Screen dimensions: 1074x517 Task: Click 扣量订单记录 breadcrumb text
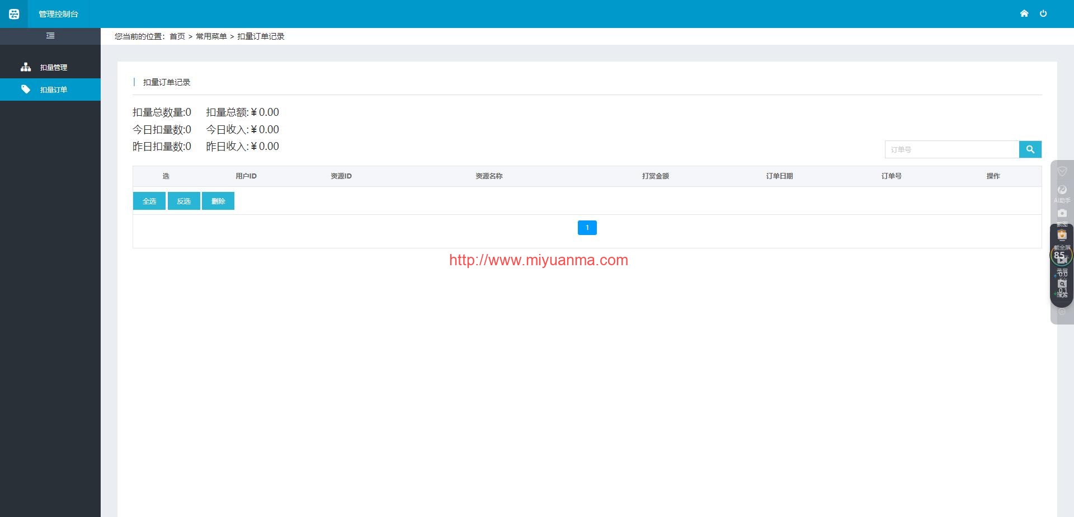(x=261, y=36)
